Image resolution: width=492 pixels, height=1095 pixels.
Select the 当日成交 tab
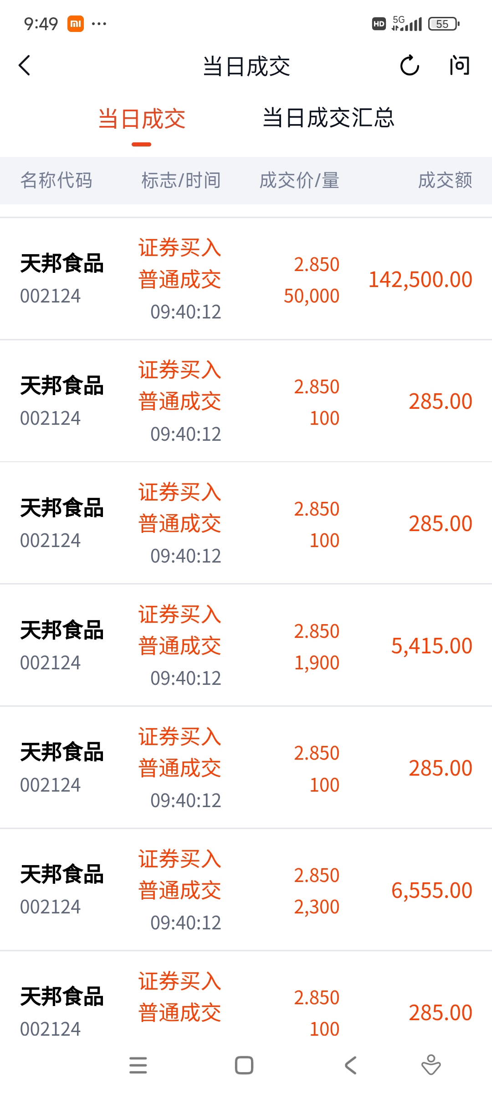[142, 119]
